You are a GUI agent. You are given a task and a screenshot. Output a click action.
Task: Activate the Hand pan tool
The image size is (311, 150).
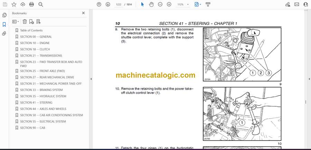pos(151,4)
